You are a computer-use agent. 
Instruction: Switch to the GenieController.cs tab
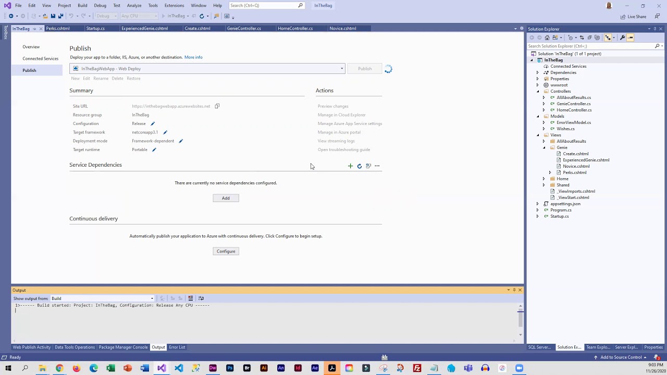(244, 29)
